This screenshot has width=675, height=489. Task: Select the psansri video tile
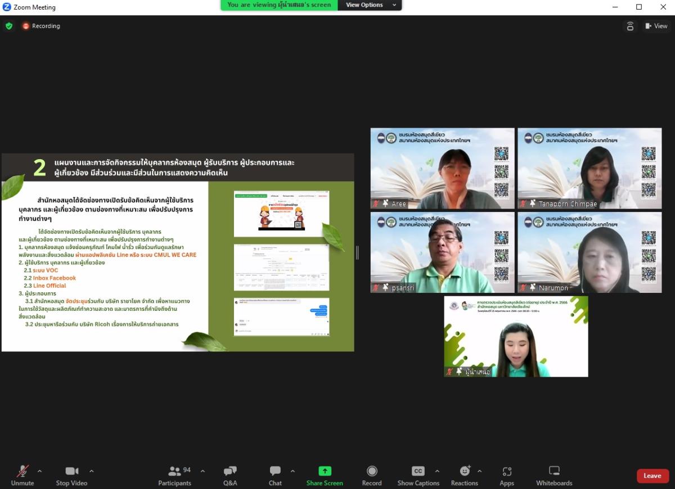[442, 252]
